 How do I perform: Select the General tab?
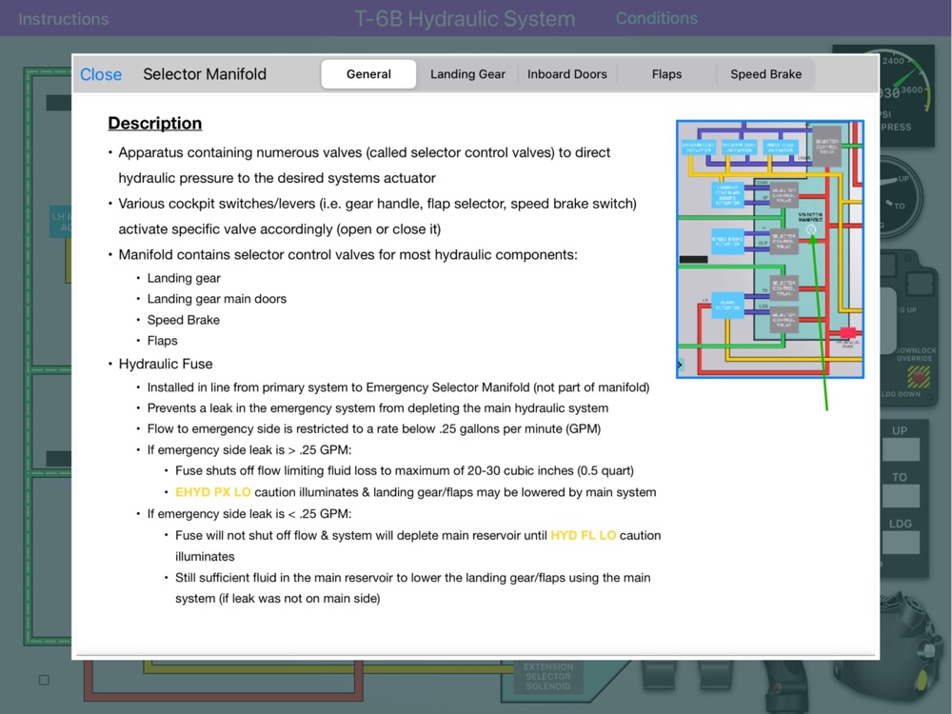(x=368, y=74)
